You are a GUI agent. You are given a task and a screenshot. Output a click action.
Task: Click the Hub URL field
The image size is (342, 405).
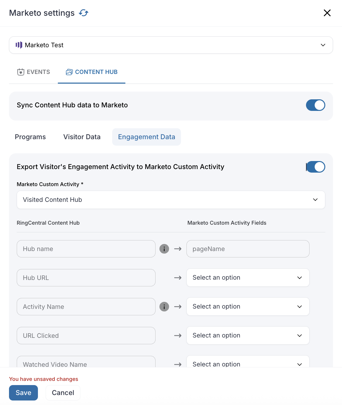point(86,278)
